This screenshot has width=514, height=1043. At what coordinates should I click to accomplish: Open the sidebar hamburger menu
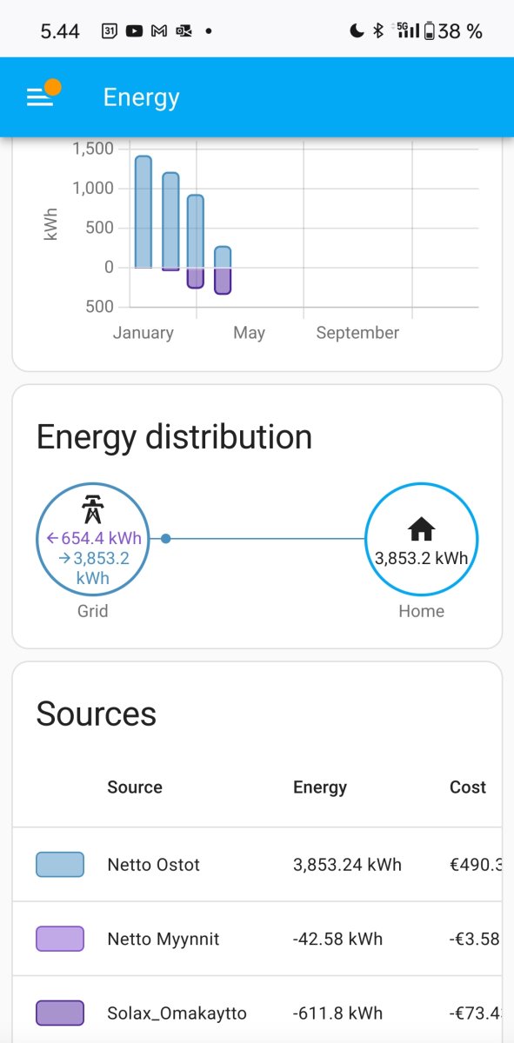(40, 96)
